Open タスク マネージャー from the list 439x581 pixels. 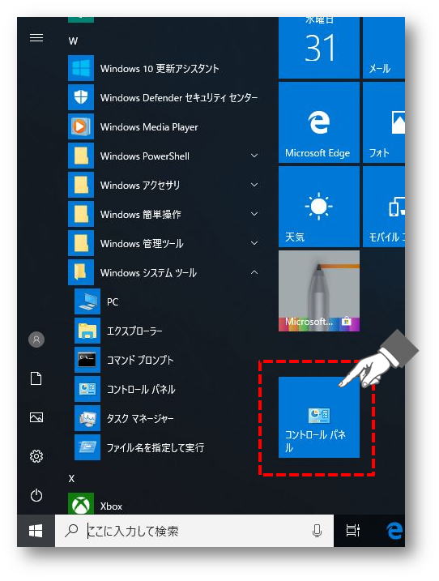click(x=168, y=418)
